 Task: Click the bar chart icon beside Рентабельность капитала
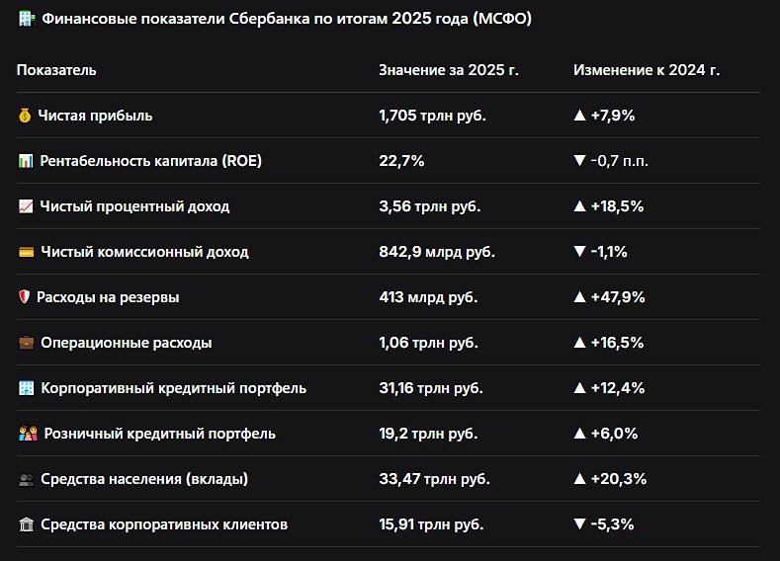click(27, 162)
